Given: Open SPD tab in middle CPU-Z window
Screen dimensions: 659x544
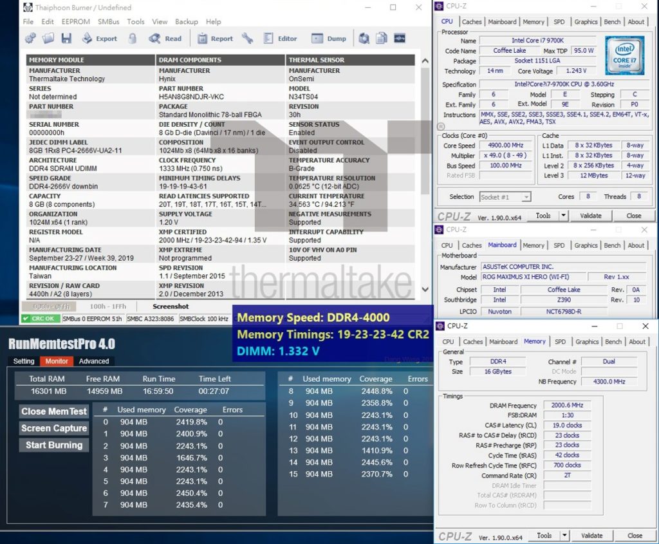Looking at the screenshot, I should tap(559, 245).
